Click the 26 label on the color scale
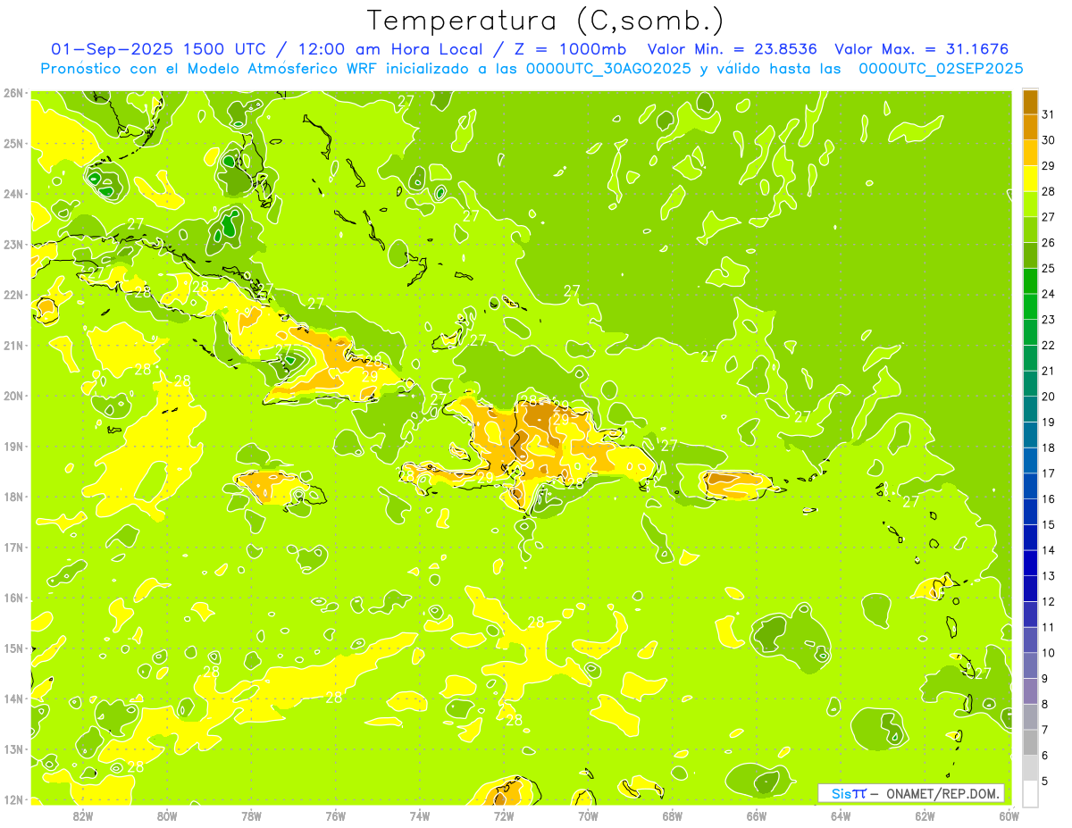The width and height of the screenshot is (1072, 828). [x=1048, y=243]
